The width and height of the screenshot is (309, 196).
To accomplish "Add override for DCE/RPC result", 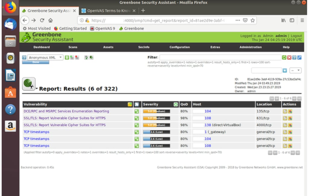I will click(290, 111).
